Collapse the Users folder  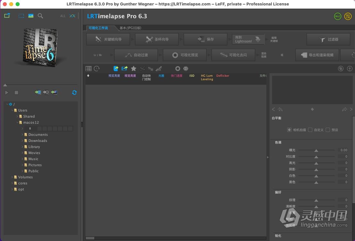12,110
